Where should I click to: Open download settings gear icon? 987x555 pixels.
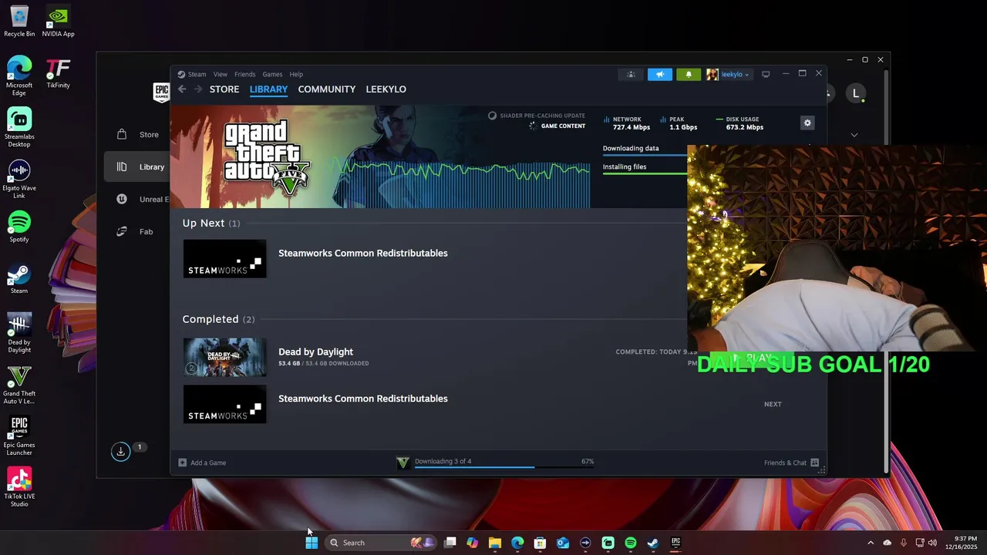807,123
